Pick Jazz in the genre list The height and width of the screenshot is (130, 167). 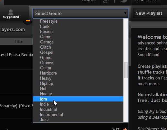[x=78, y=120]
